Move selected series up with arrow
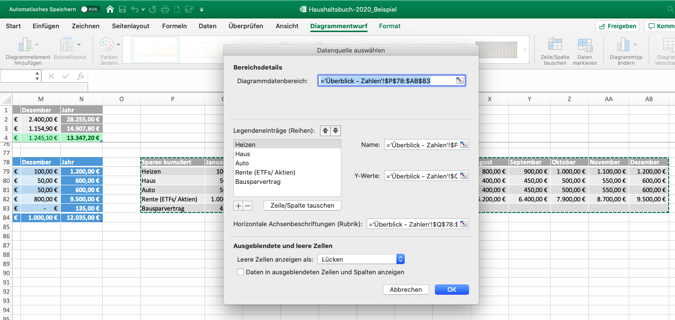The height and width of the screenshot is (320, 675). [x=325, y=131]
